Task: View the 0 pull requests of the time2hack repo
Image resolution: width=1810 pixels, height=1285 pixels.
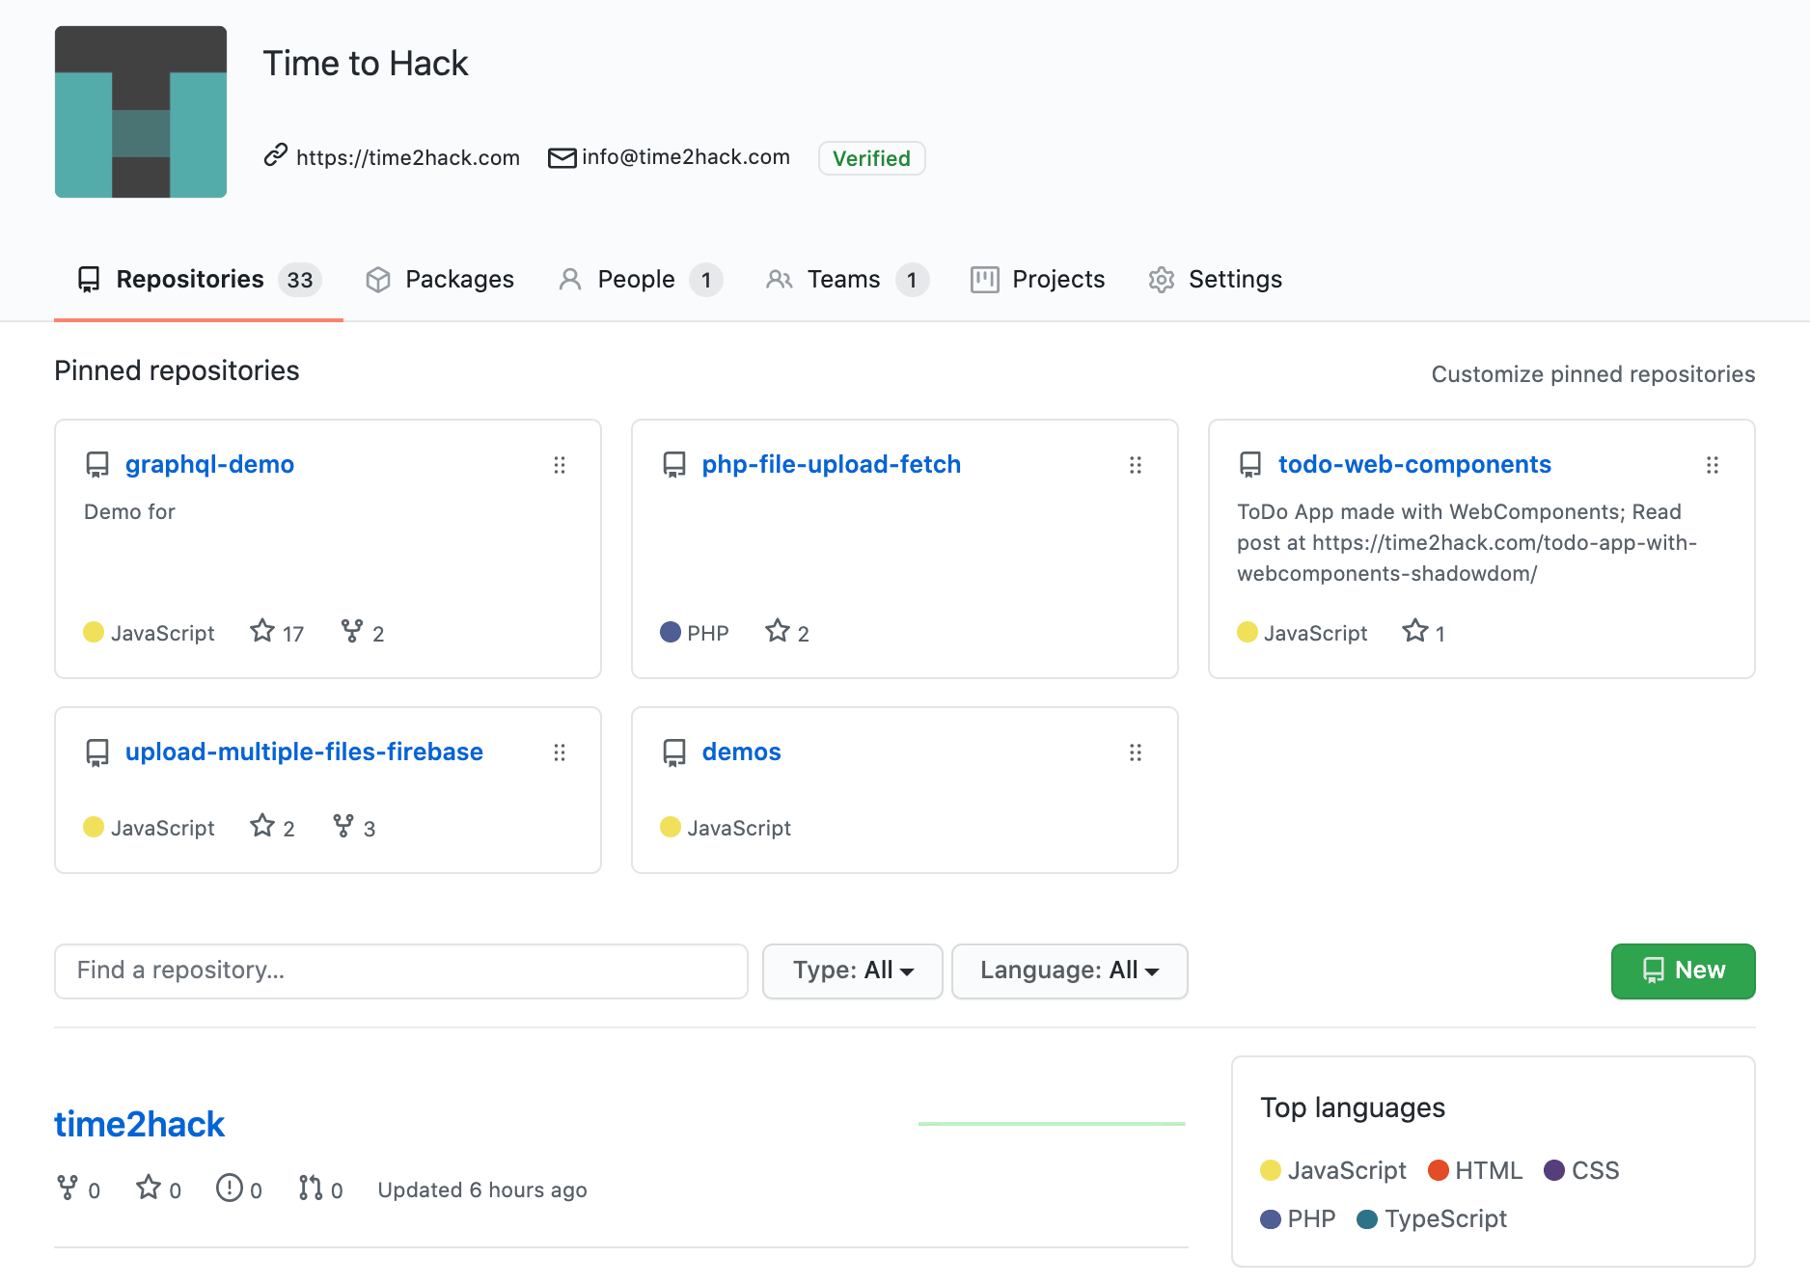Action: [320, 1189]
